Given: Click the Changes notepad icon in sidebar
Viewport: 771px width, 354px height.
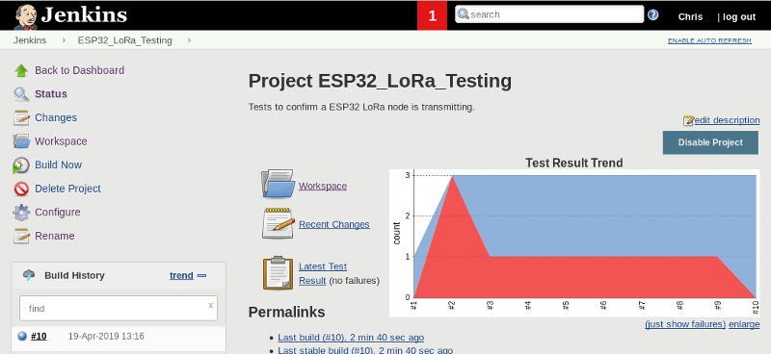Looking at the screenshot, I should (x=21, y=117).
